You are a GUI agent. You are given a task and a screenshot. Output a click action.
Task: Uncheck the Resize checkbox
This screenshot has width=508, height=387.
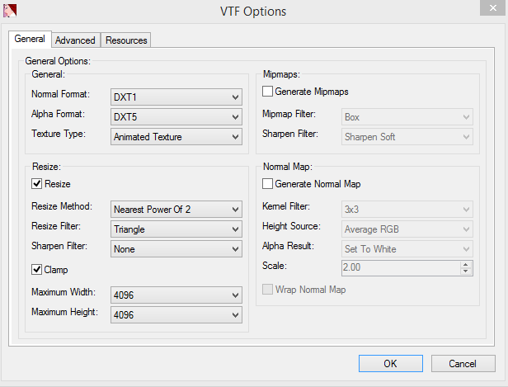(x=37, y=184)
